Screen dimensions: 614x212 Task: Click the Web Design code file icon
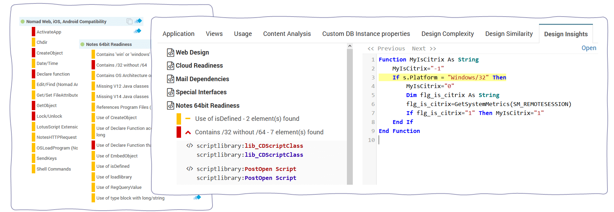coord(170,52)
